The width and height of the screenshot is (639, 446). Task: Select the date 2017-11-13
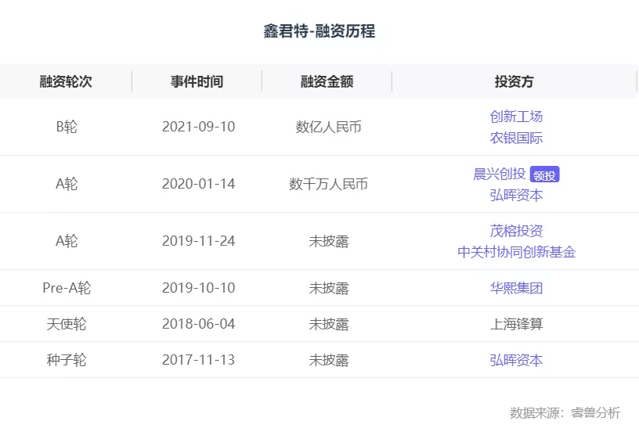(198, 360)
